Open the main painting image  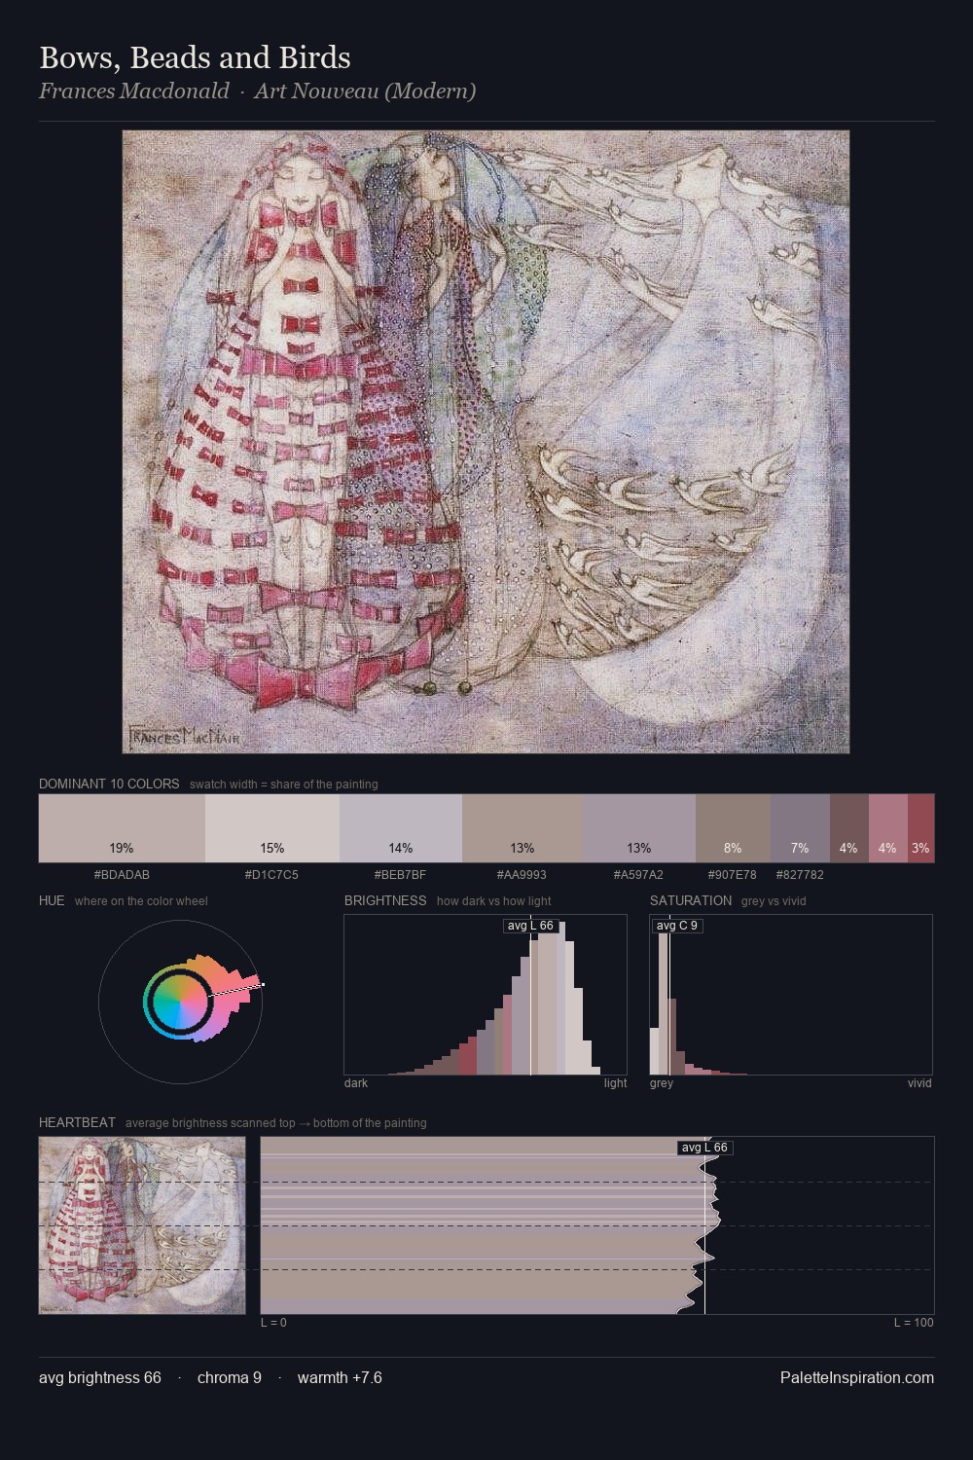[x=486, y=442]
